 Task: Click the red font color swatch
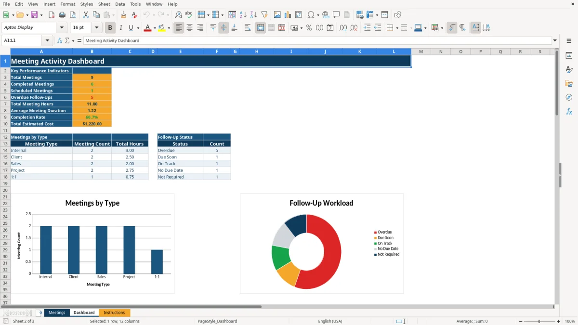tap(147, 28)
